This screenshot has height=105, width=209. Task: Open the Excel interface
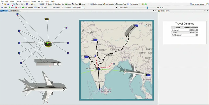[x=68, y=4]
